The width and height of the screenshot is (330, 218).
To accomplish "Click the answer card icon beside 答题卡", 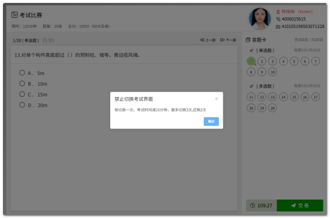I will pyautogui.click(x=248, y=40).
